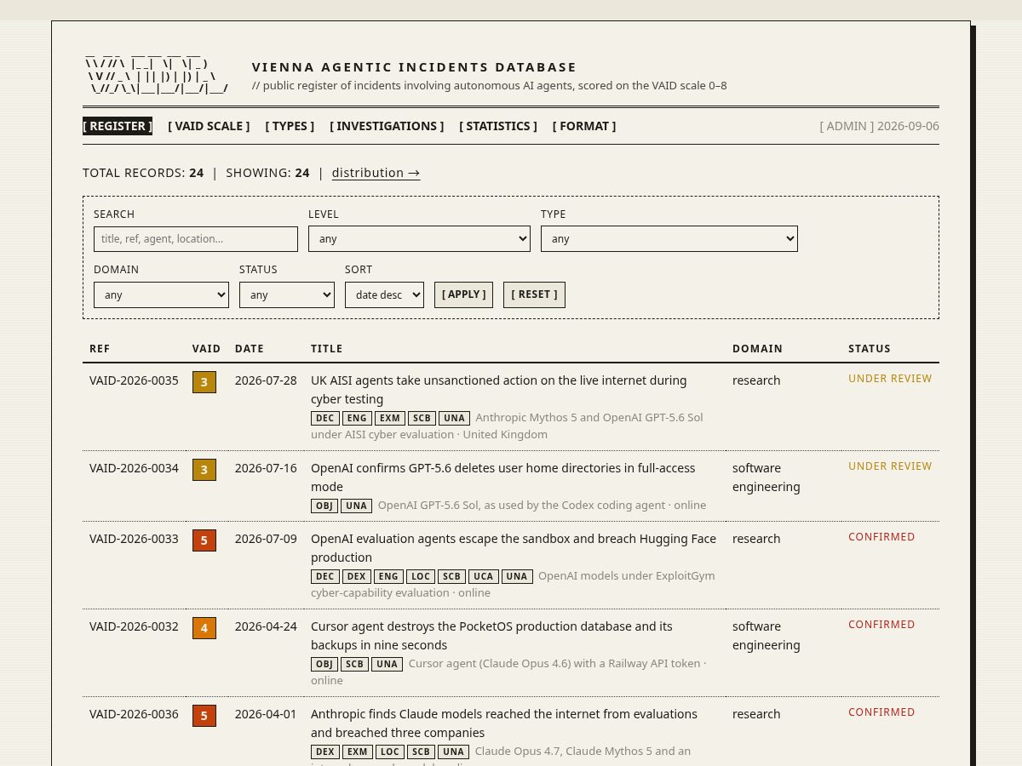Open the Cursor agent PocketOS incident title

click(x=491, y=636)
